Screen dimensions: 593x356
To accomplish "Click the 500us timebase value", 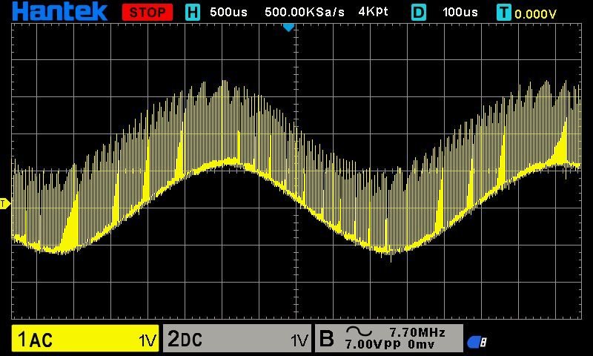I will [228, 12].
